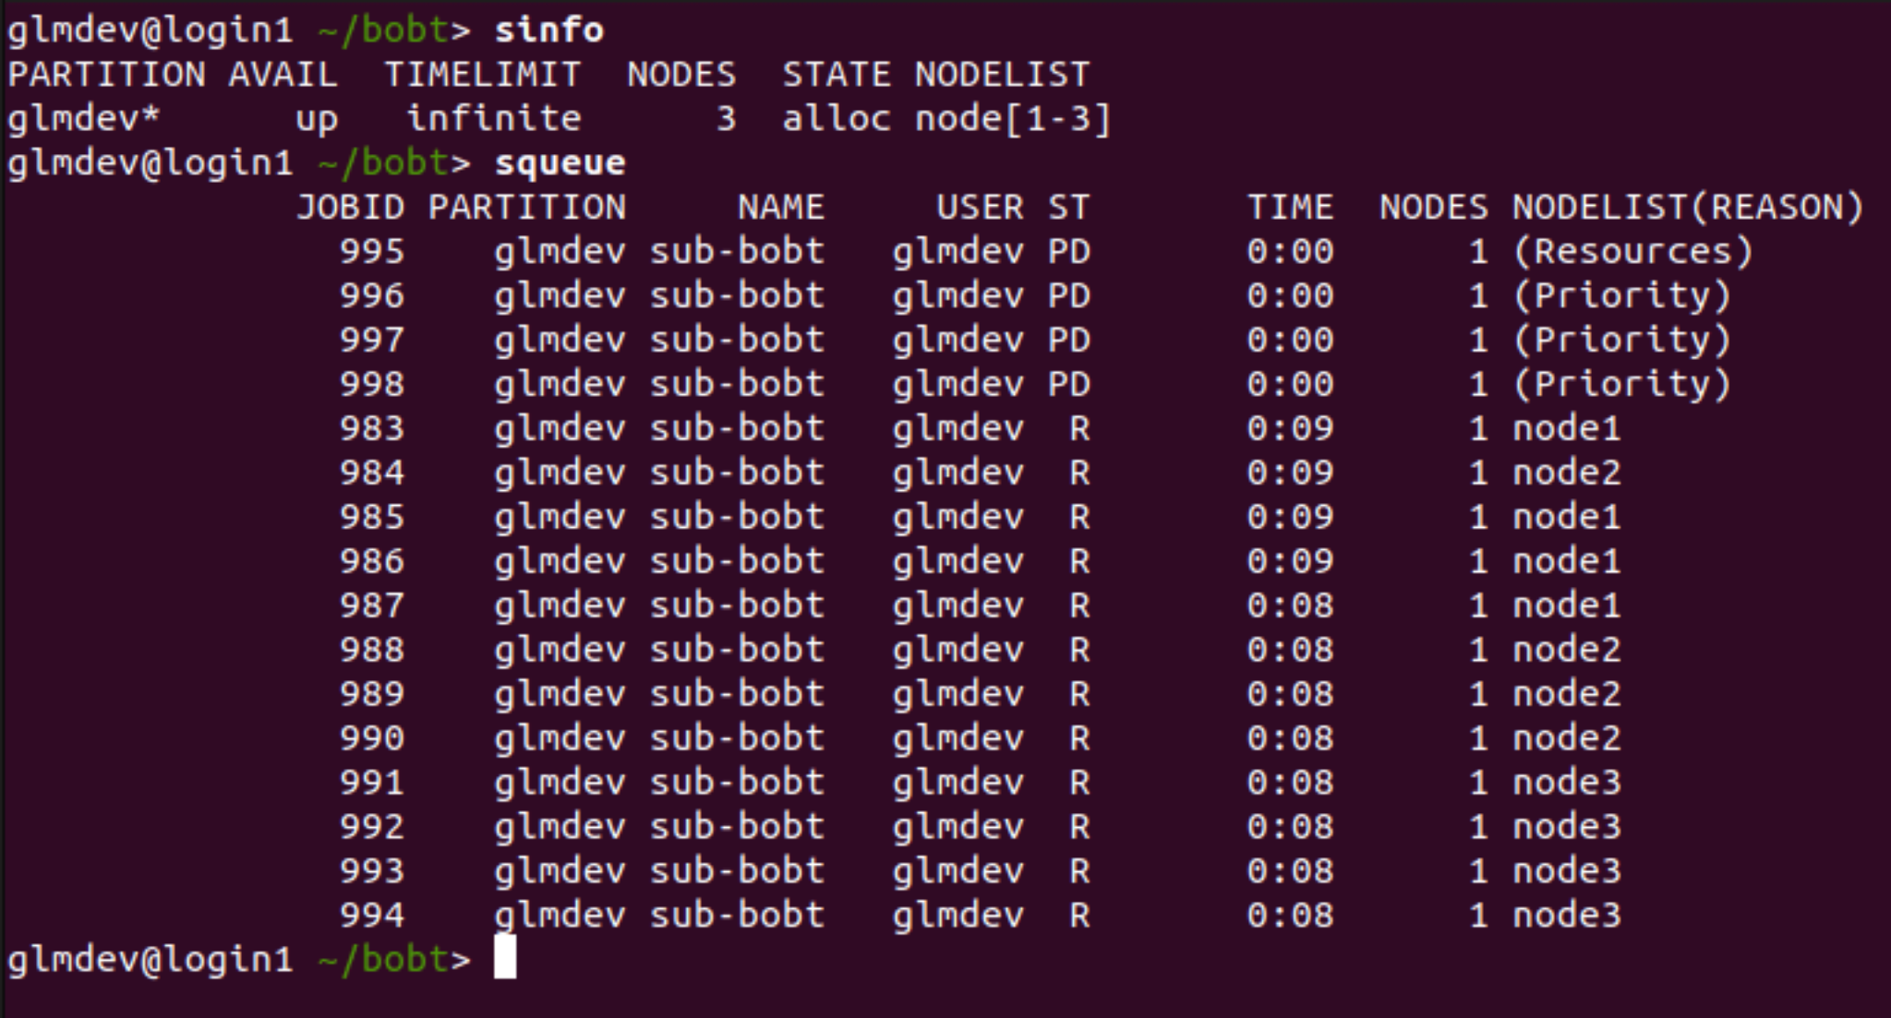Select job ID 991
The height and width of the screenshot is (1018, 1891).
point(372,783)
